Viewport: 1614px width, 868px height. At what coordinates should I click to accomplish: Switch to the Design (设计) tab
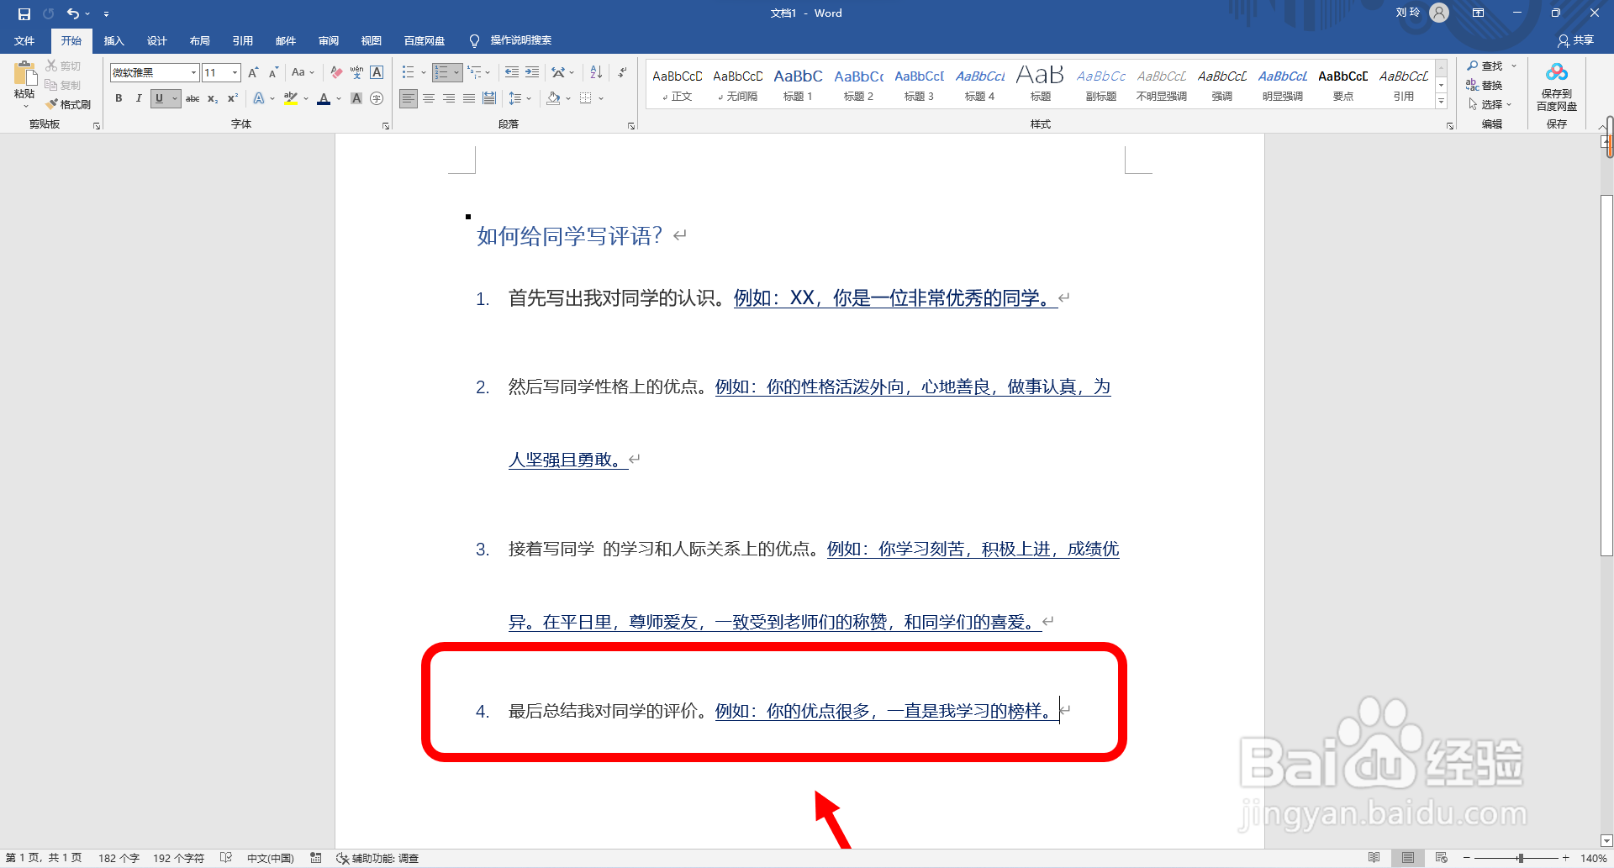click(x=156, y=40)
